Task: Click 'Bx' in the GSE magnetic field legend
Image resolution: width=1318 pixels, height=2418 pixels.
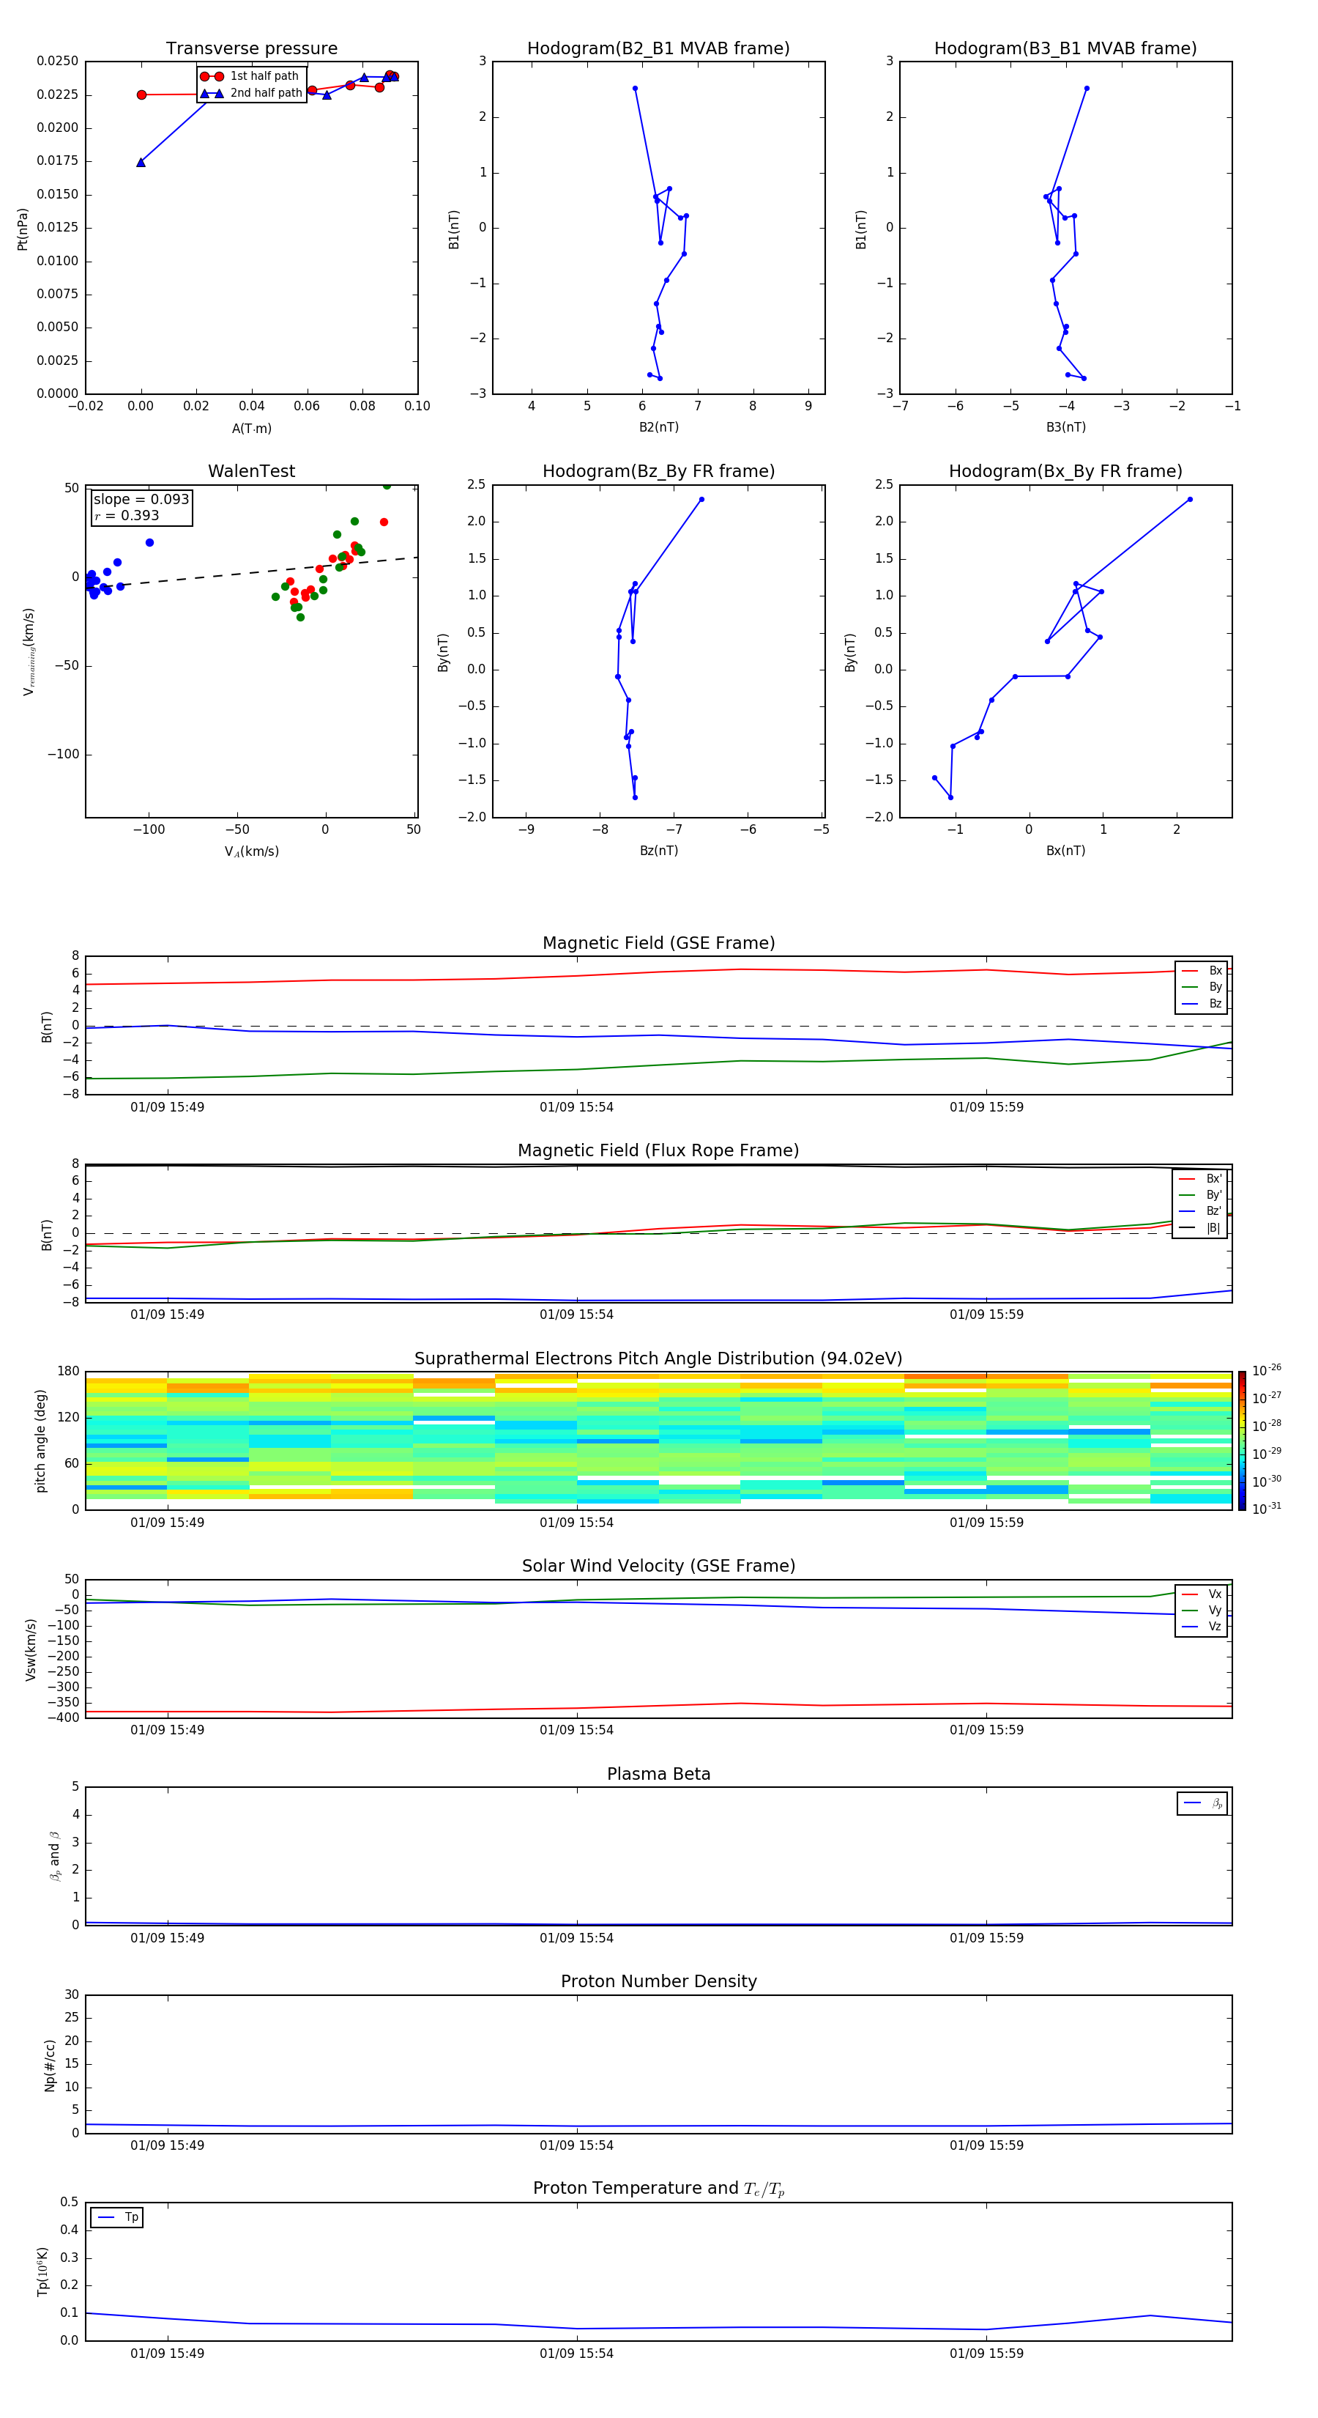Action: tap(1215, 971)
